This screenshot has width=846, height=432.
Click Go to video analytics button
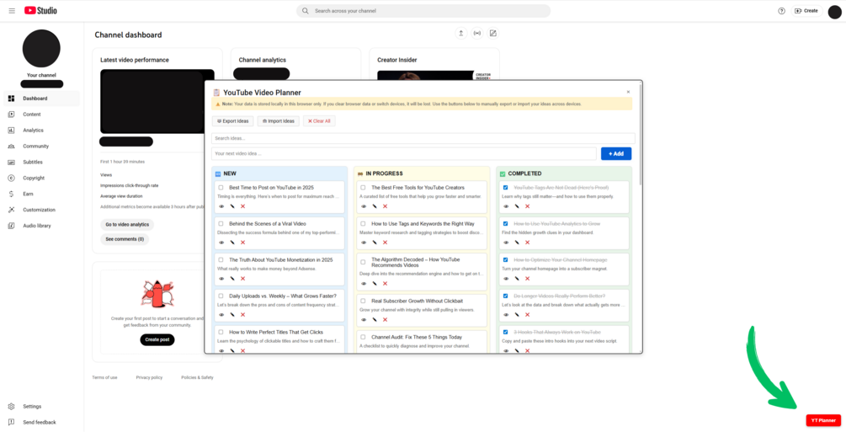pos(127,225)
